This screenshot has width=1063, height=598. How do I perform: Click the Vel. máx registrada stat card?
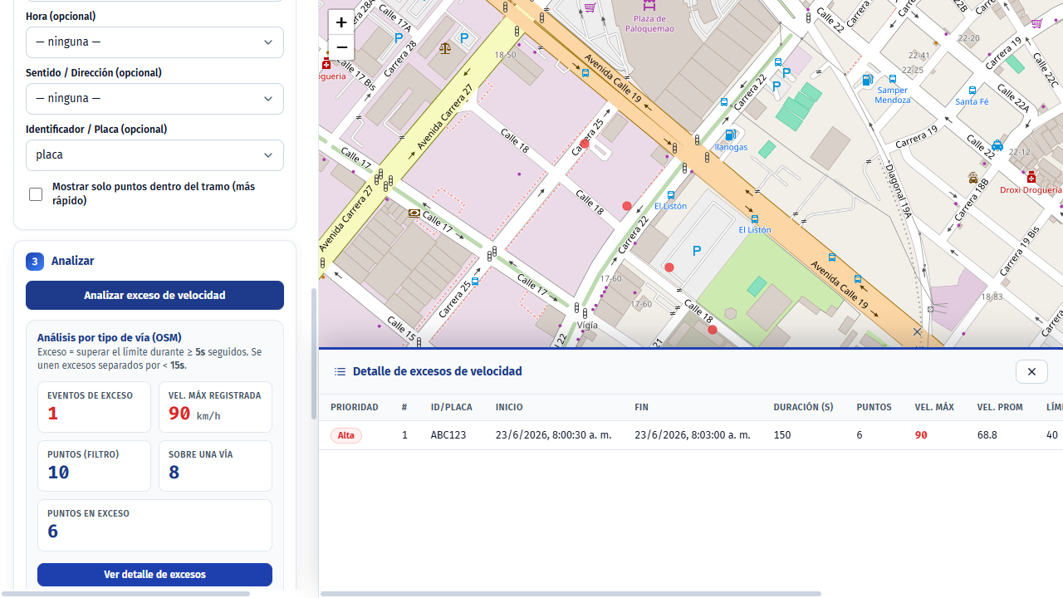click(x=215, y=407)
